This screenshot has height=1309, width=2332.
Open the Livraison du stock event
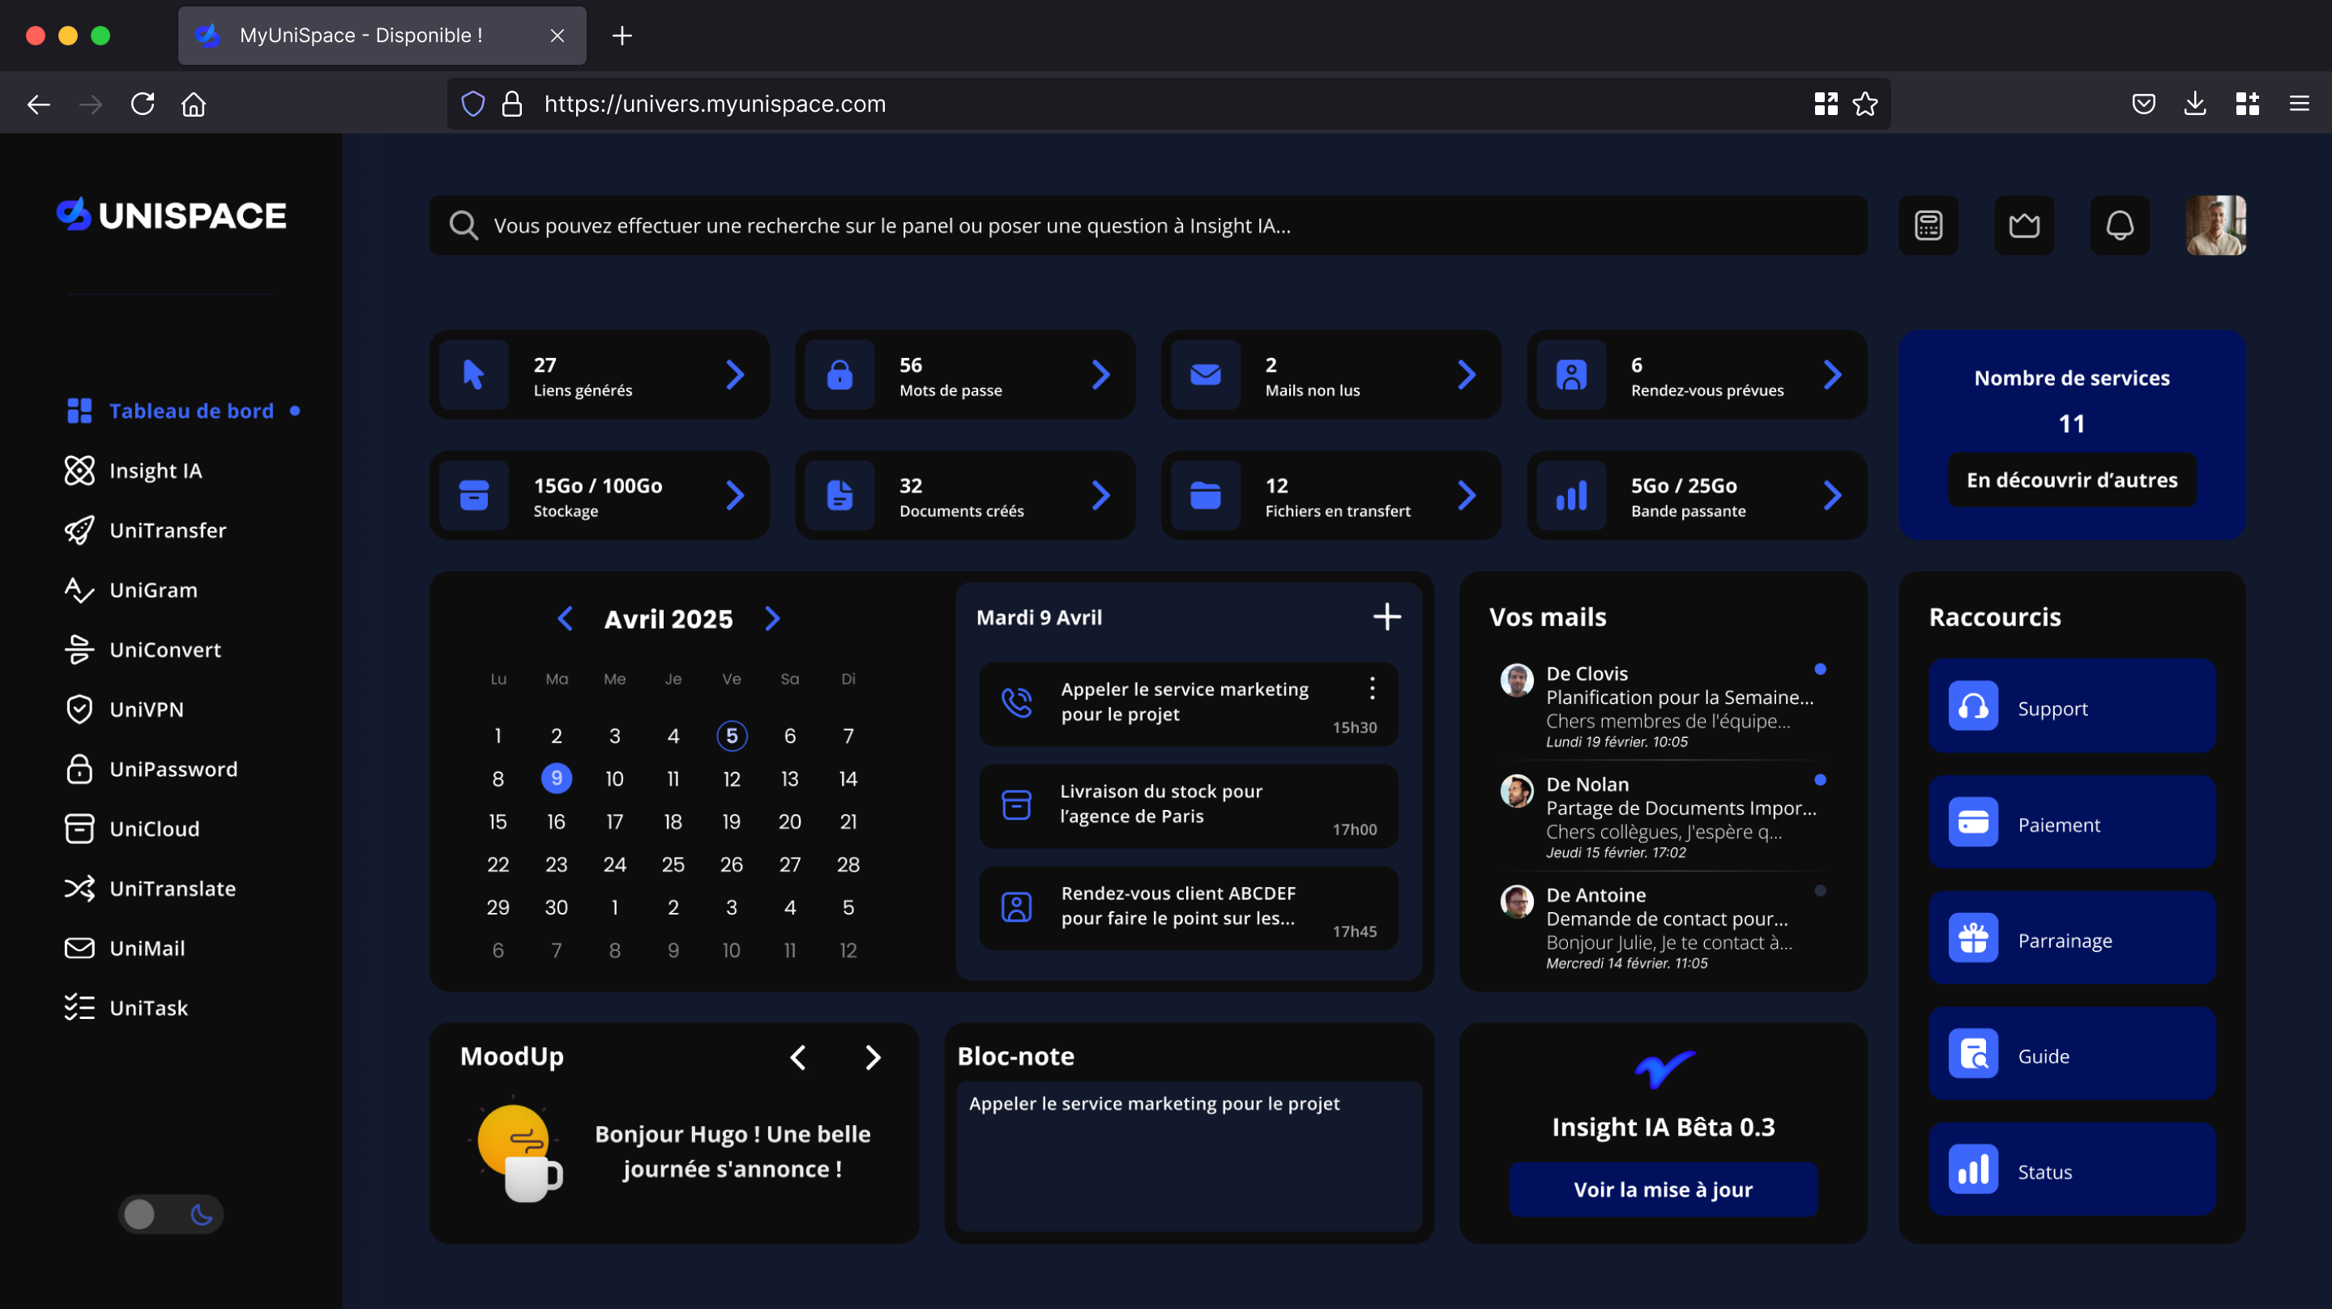coord(1189,807)
